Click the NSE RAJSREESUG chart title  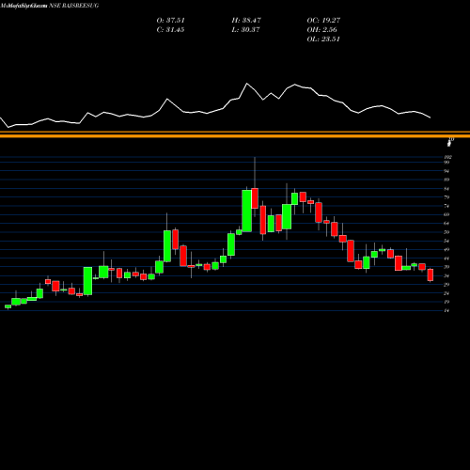coord(74,6)
